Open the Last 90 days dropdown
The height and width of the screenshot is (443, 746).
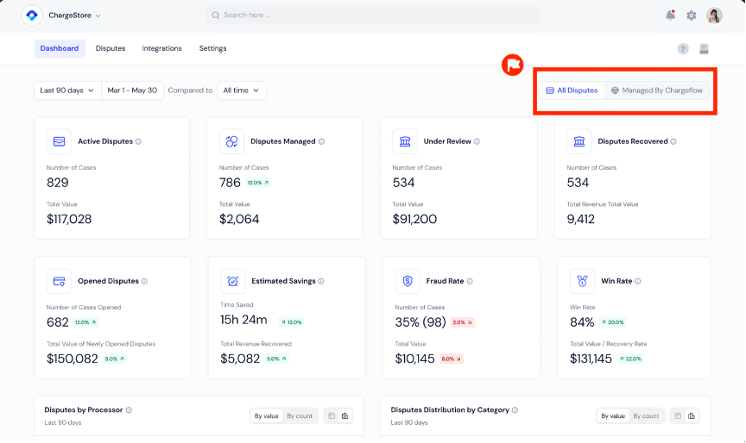(x=67, y=90)
